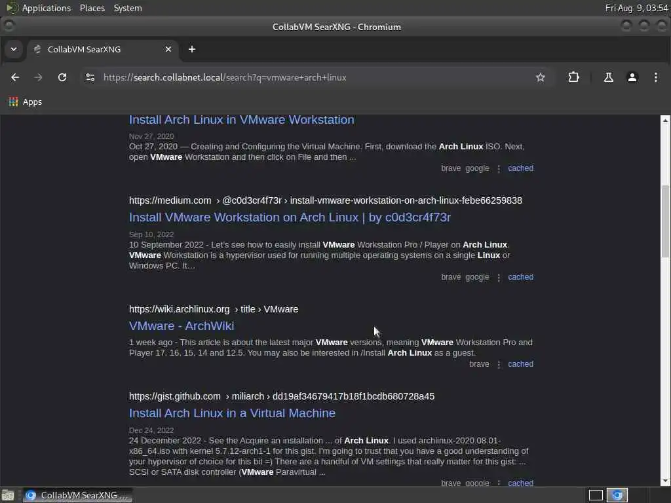Click the vertical scrollbar thumb
Screen dimensions: 671x503
[665, 221]
